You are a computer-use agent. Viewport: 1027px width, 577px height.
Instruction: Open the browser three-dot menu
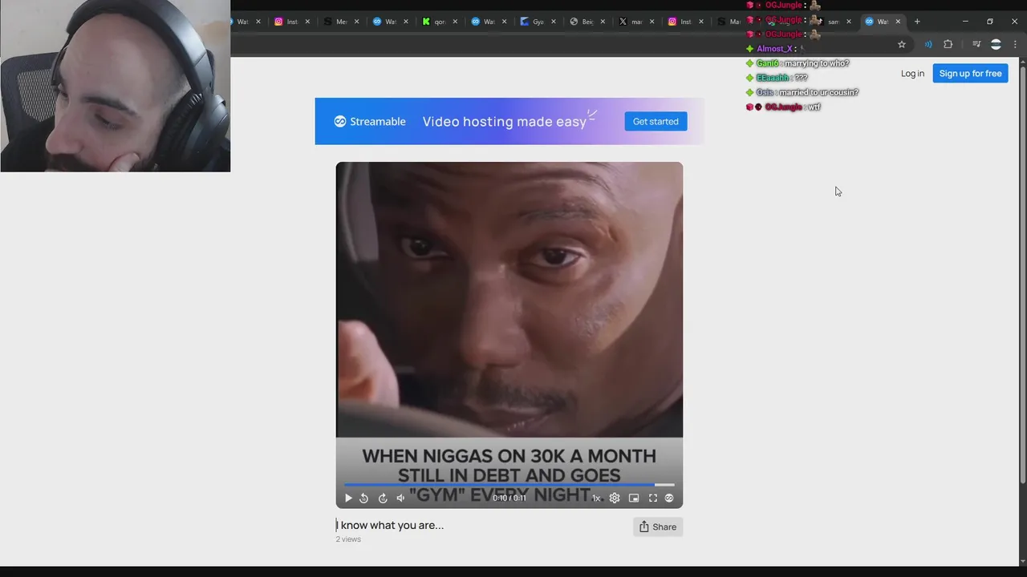click(x=1015, y=44)
